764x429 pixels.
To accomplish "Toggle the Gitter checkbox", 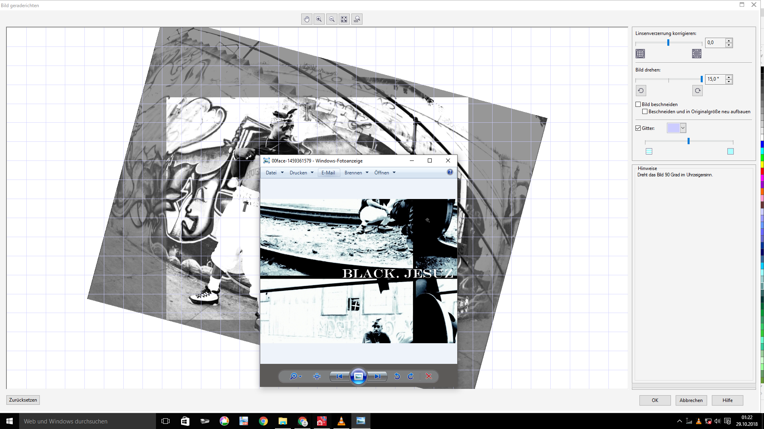I will tap(638, 128).
